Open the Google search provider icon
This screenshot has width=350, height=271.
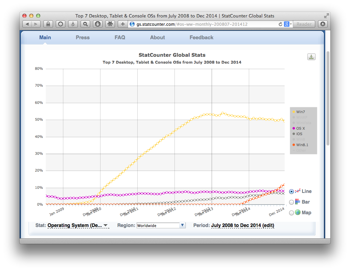pos(287,24)
